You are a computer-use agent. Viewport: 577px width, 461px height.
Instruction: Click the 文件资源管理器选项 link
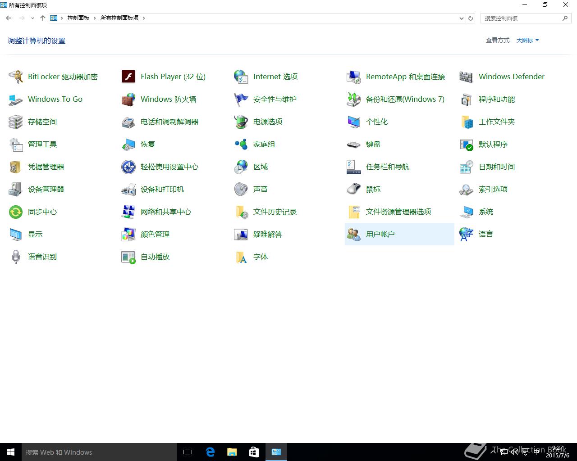click(x=398, y=212)
